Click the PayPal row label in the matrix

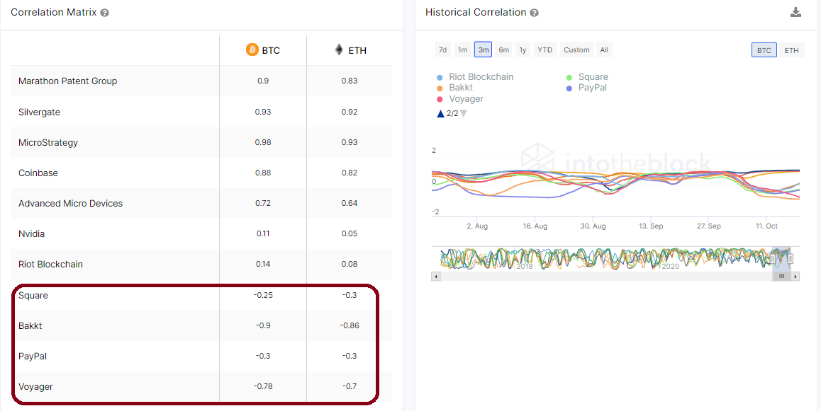pos(33,356)
